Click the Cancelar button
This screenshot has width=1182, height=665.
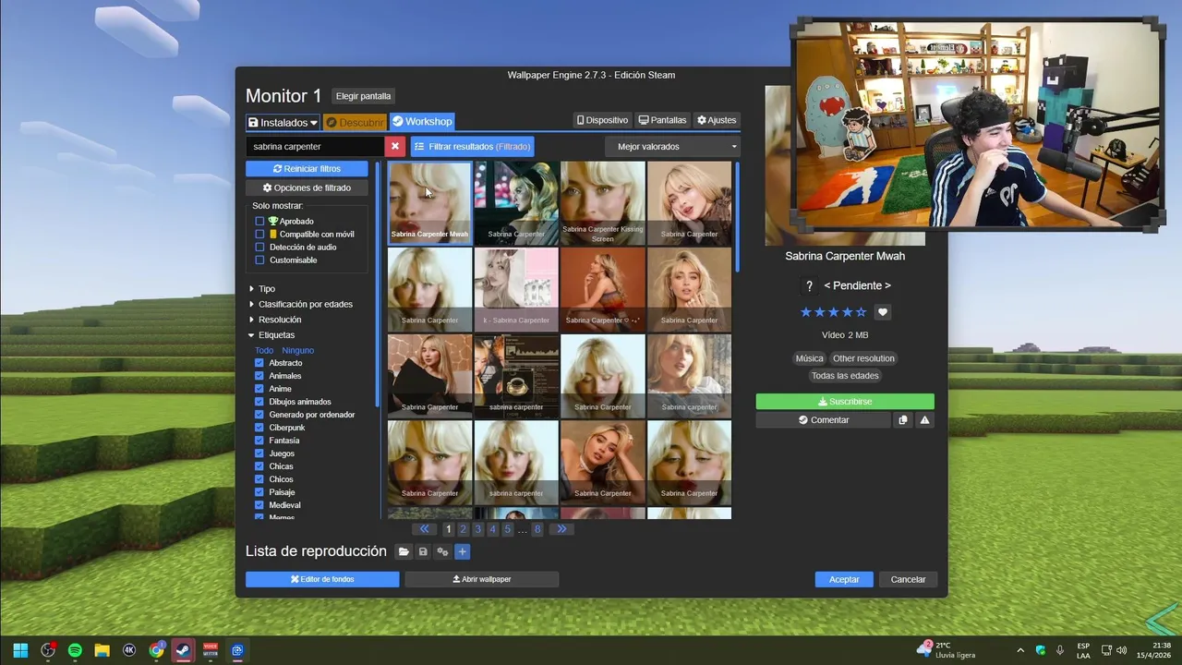click(908, 579)
